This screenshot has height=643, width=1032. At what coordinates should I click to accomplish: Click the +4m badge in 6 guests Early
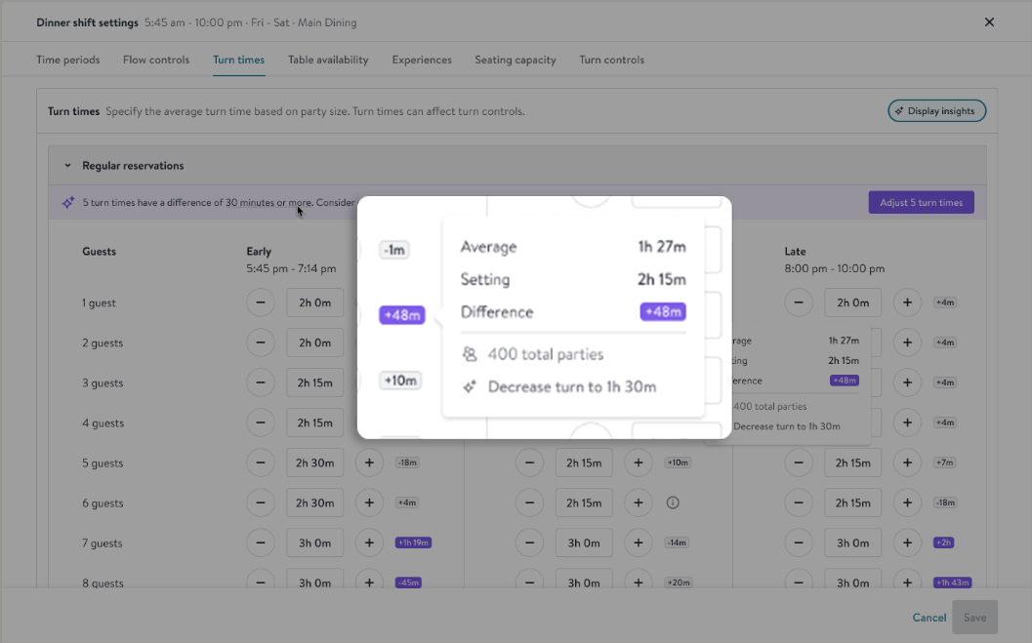[x=407, y=502]
